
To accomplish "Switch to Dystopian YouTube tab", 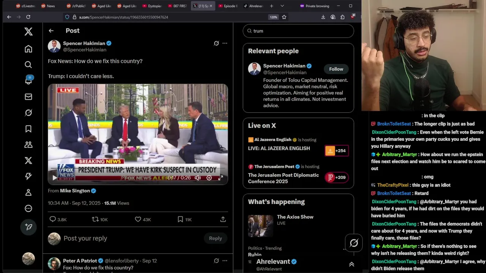I will click(152, 6).
